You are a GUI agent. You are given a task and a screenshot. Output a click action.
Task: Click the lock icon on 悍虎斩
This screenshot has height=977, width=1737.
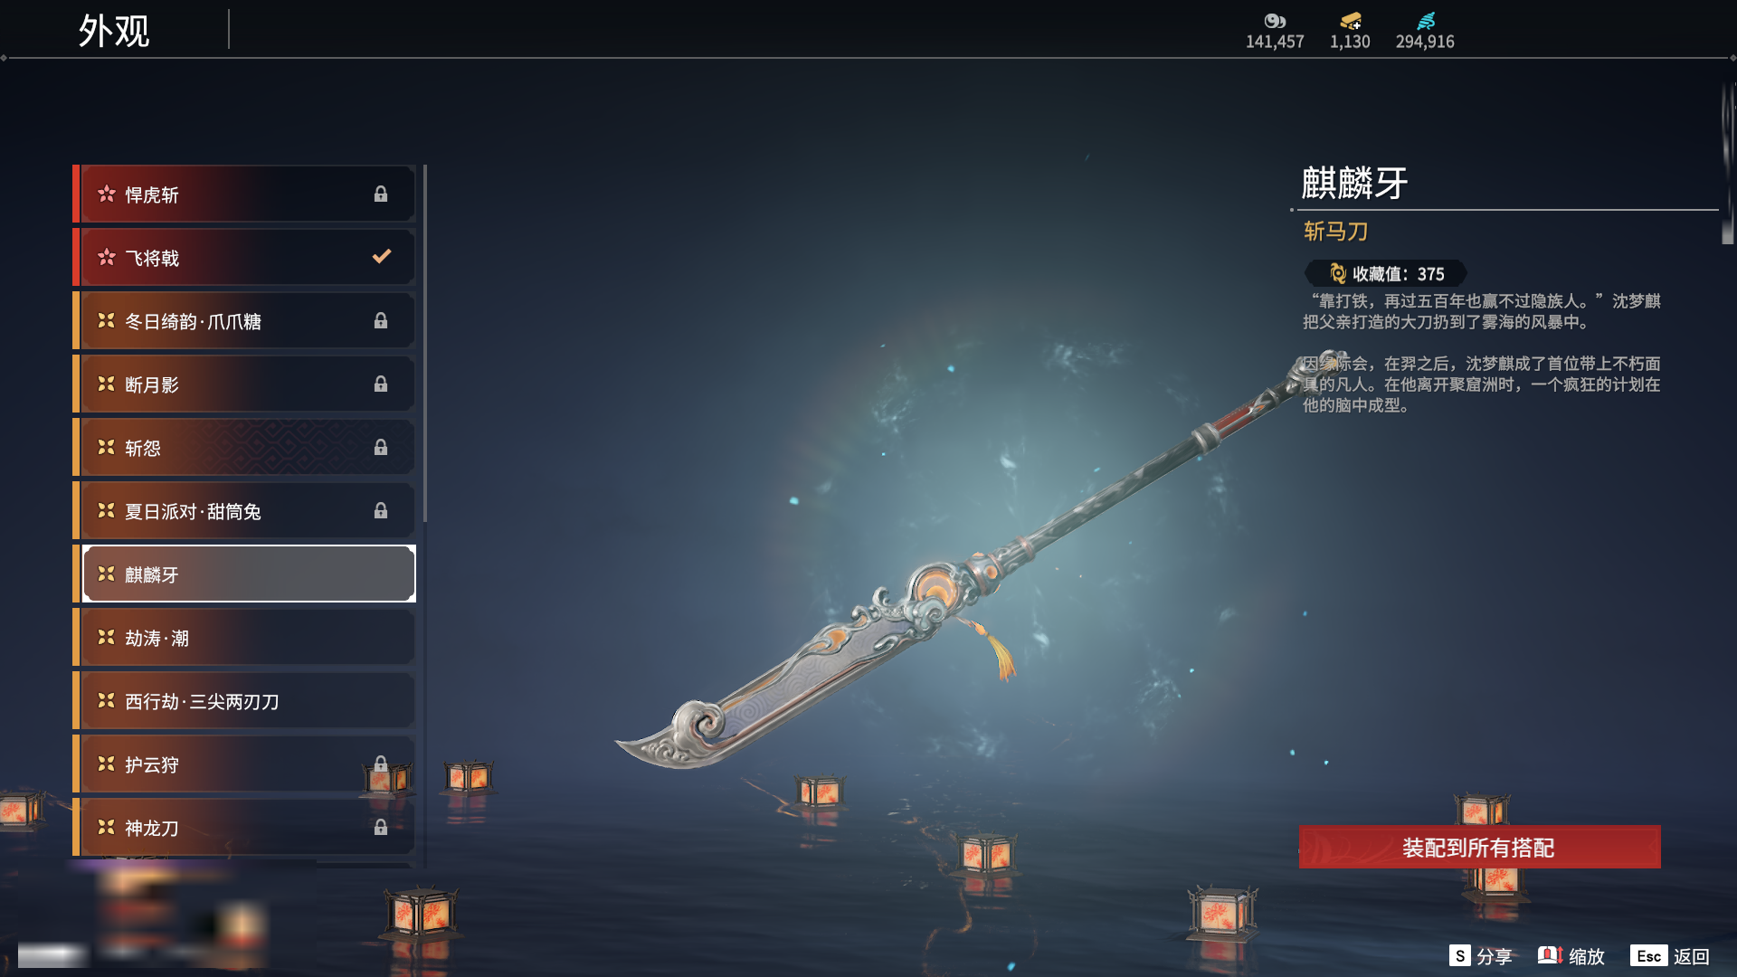381,194
